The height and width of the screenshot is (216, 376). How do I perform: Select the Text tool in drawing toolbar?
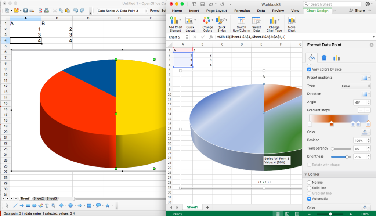tap(47, 205)
